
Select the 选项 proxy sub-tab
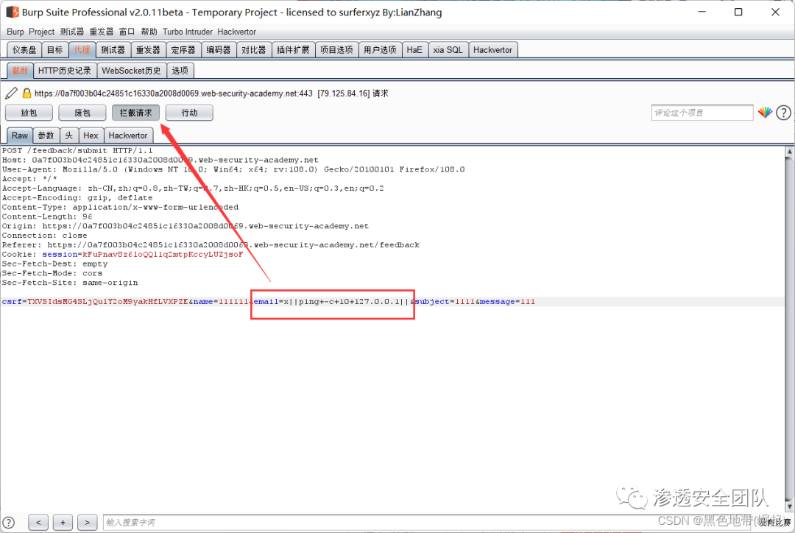(x=180, y=71)
